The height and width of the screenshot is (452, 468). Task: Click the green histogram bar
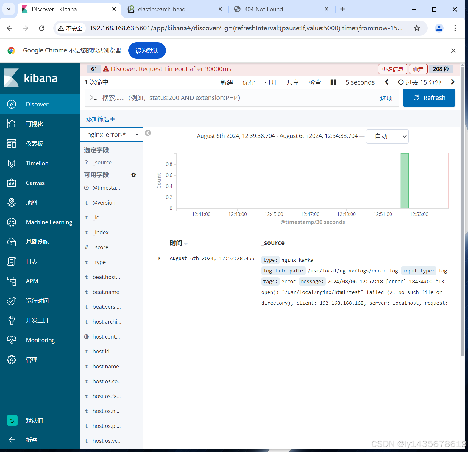click(x=405, y=181)
